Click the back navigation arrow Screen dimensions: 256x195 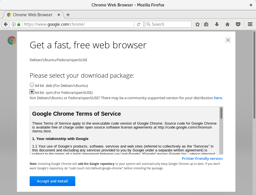(5, 24)
